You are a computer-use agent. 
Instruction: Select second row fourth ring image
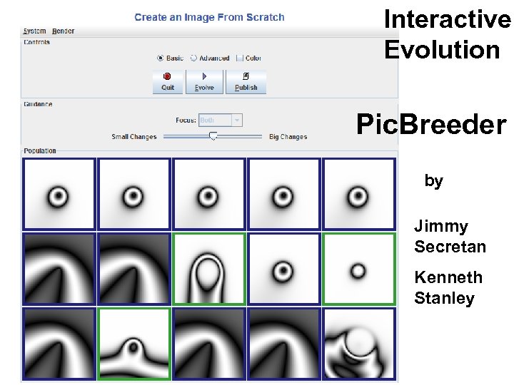coord(283,269)
